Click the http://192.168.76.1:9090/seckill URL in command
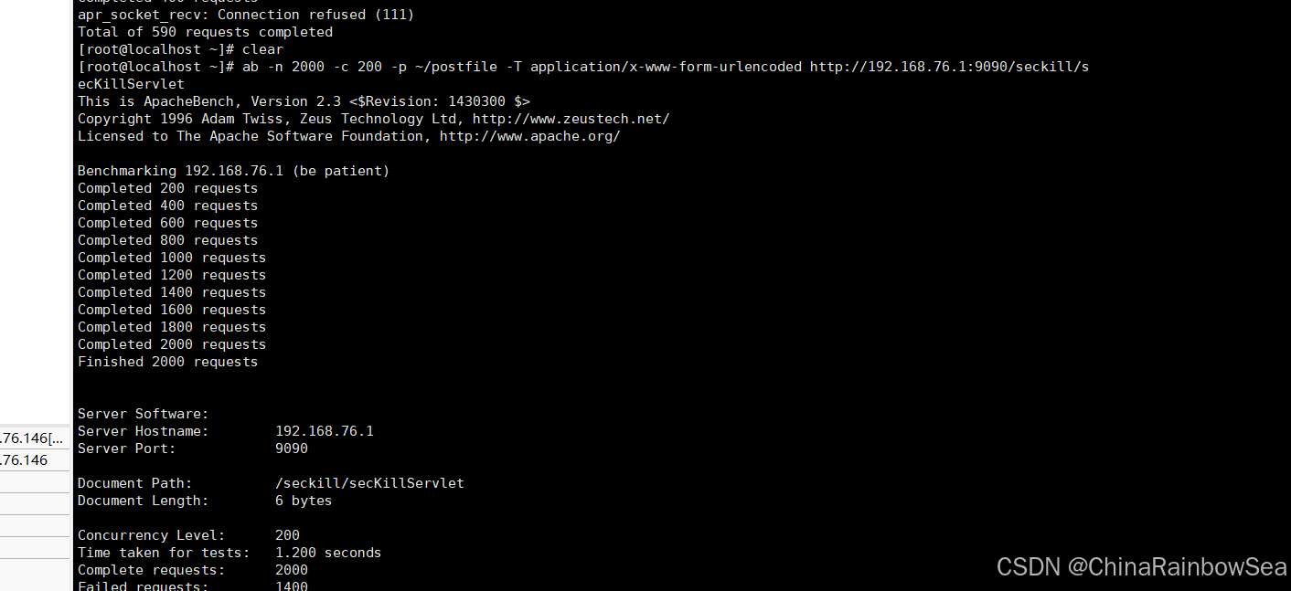This screenshot has height=591, width=1291. pos(949,67)
